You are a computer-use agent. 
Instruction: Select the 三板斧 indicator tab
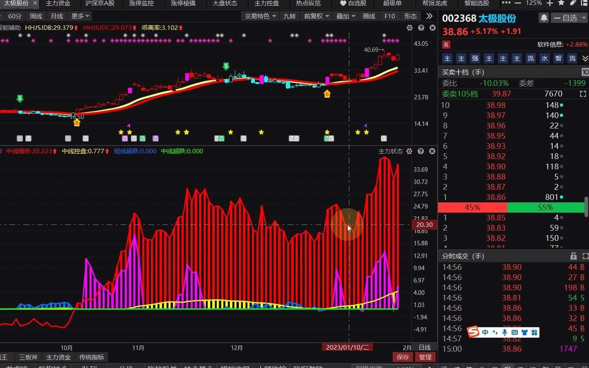click(28, 357)
